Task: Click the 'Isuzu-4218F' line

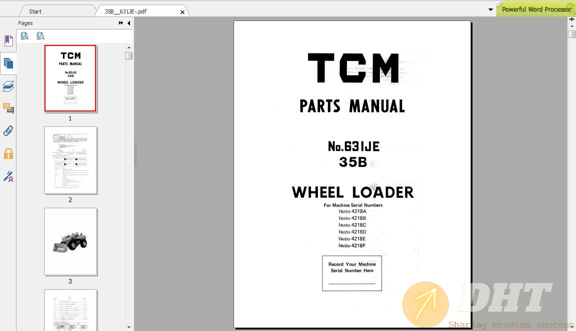Action: tap(352, 245)
